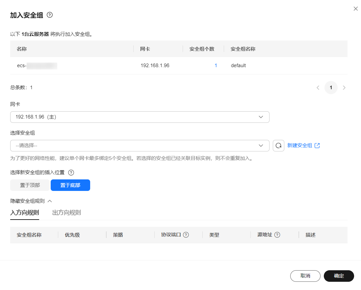
Task: Open help icon beside 选择新安全组的插入位置
Action: point(71,172)
